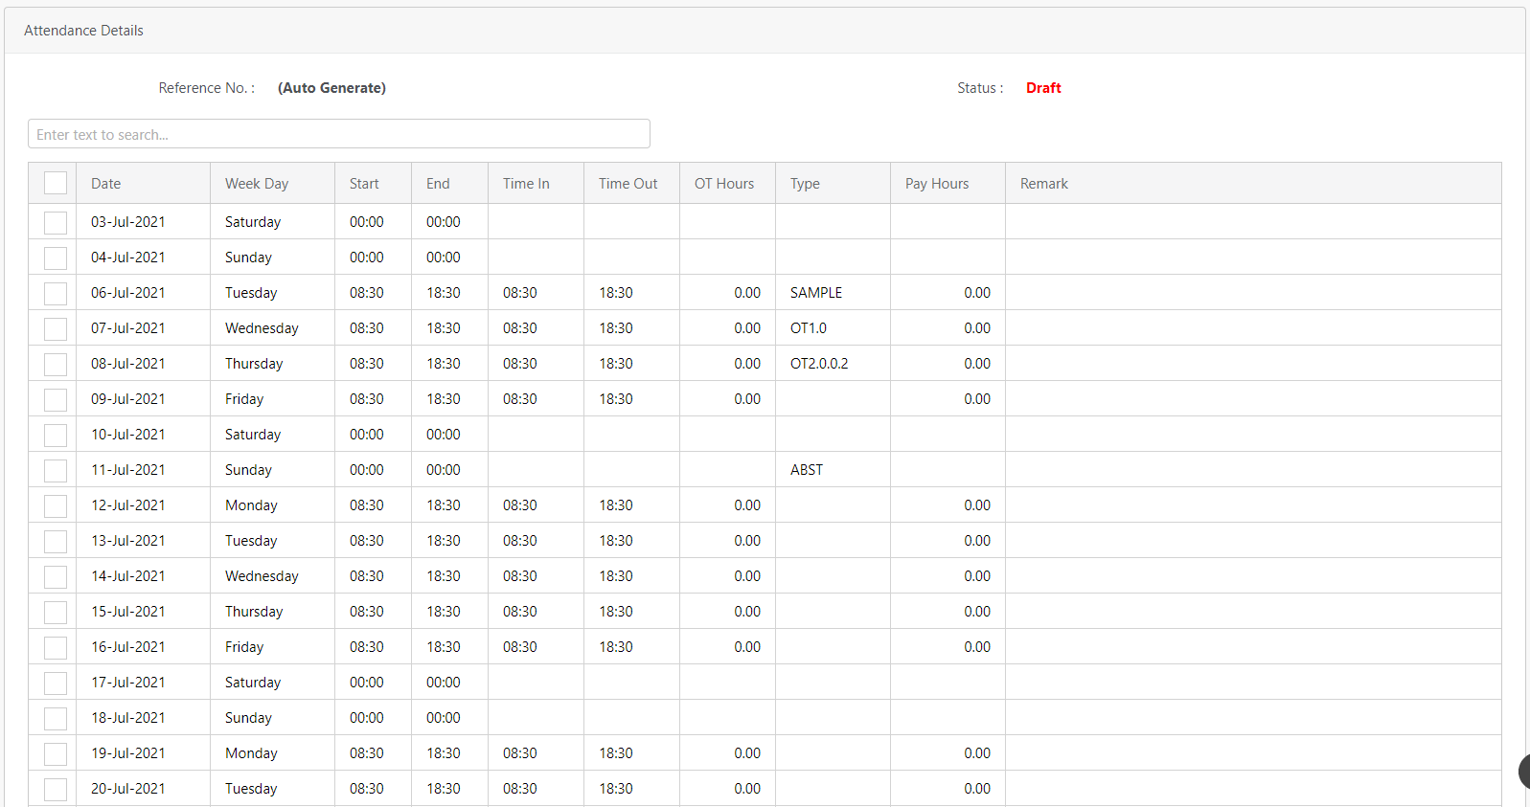Select the OT1.0 type cell
This screenshot has height=807, width=1530.
833,328
